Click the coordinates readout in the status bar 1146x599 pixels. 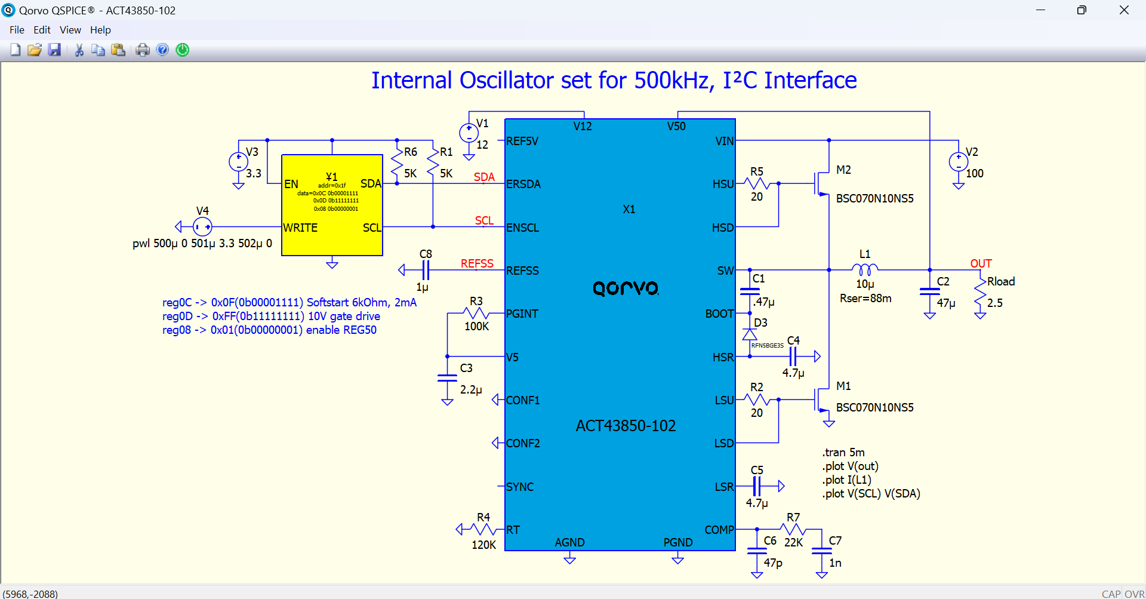coord(30,594)
